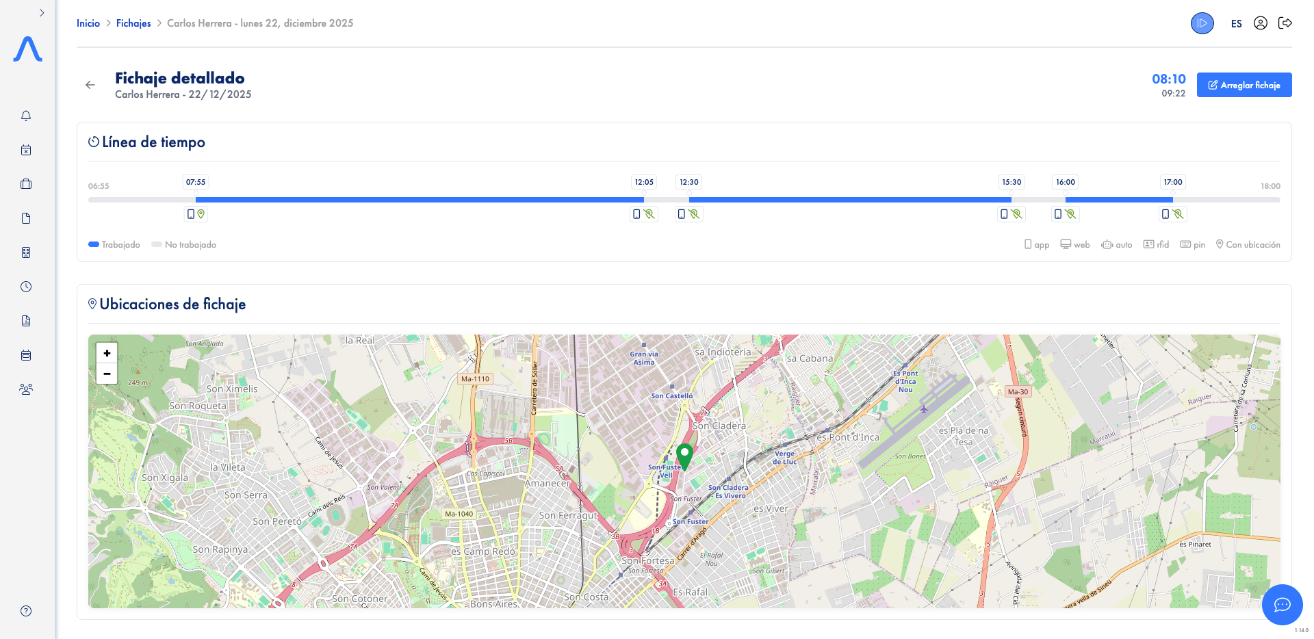Zoom in on the map

(x=107, y=353)
